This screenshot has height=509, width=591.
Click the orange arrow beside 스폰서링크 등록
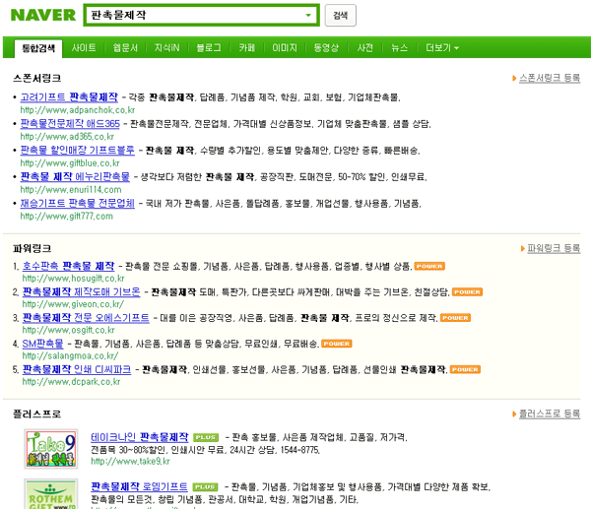pos(514,79)
